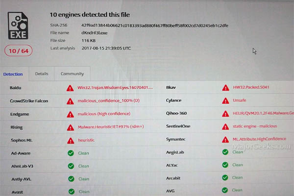This screenshot has width=294, height=196.
Task: Click the SentinelOne engine name
Action: (178, 126)
